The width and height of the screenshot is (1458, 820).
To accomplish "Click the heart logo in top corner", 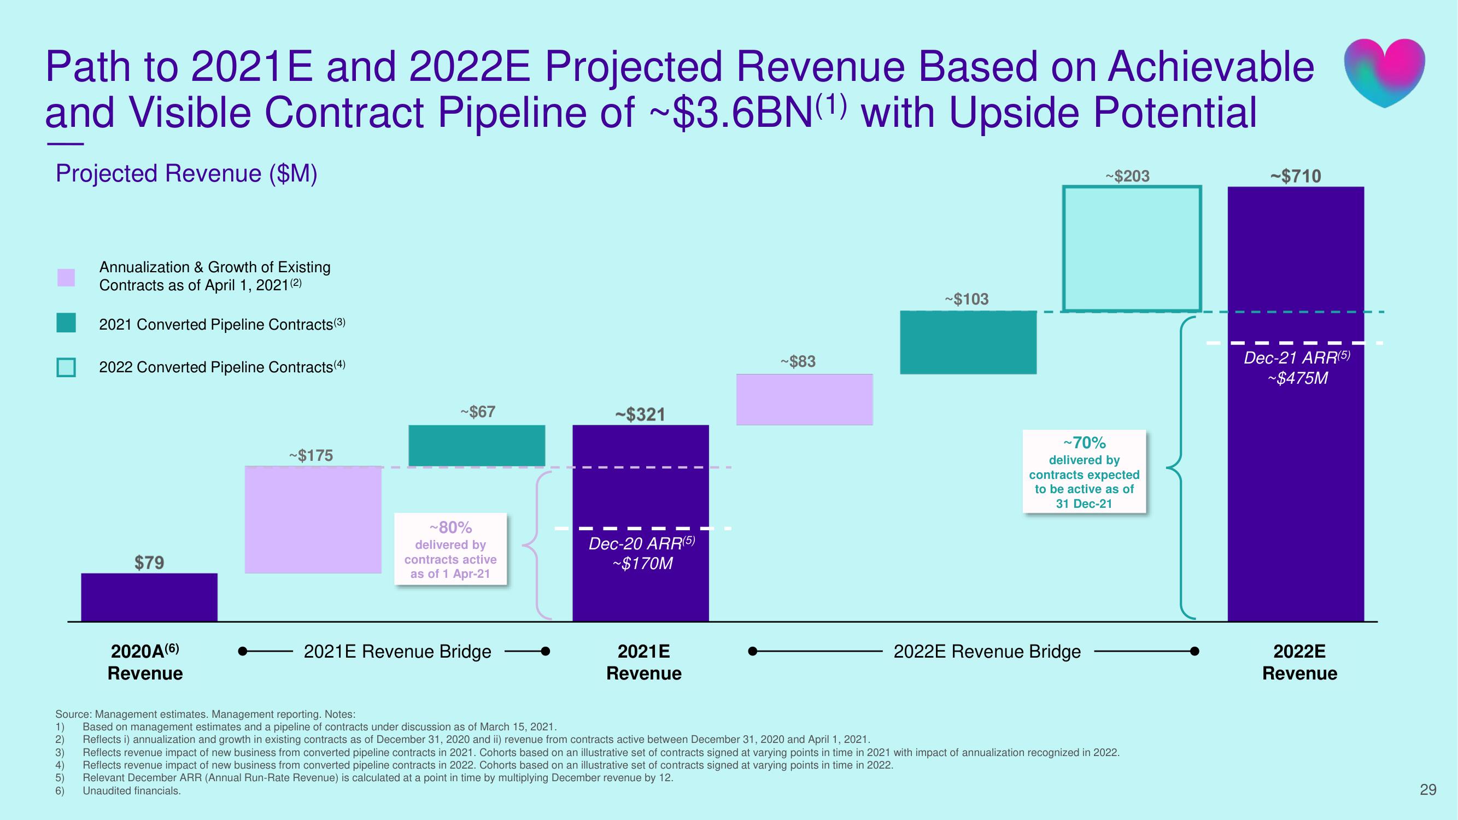I will pyautogui.click(x=1384, y=73).
